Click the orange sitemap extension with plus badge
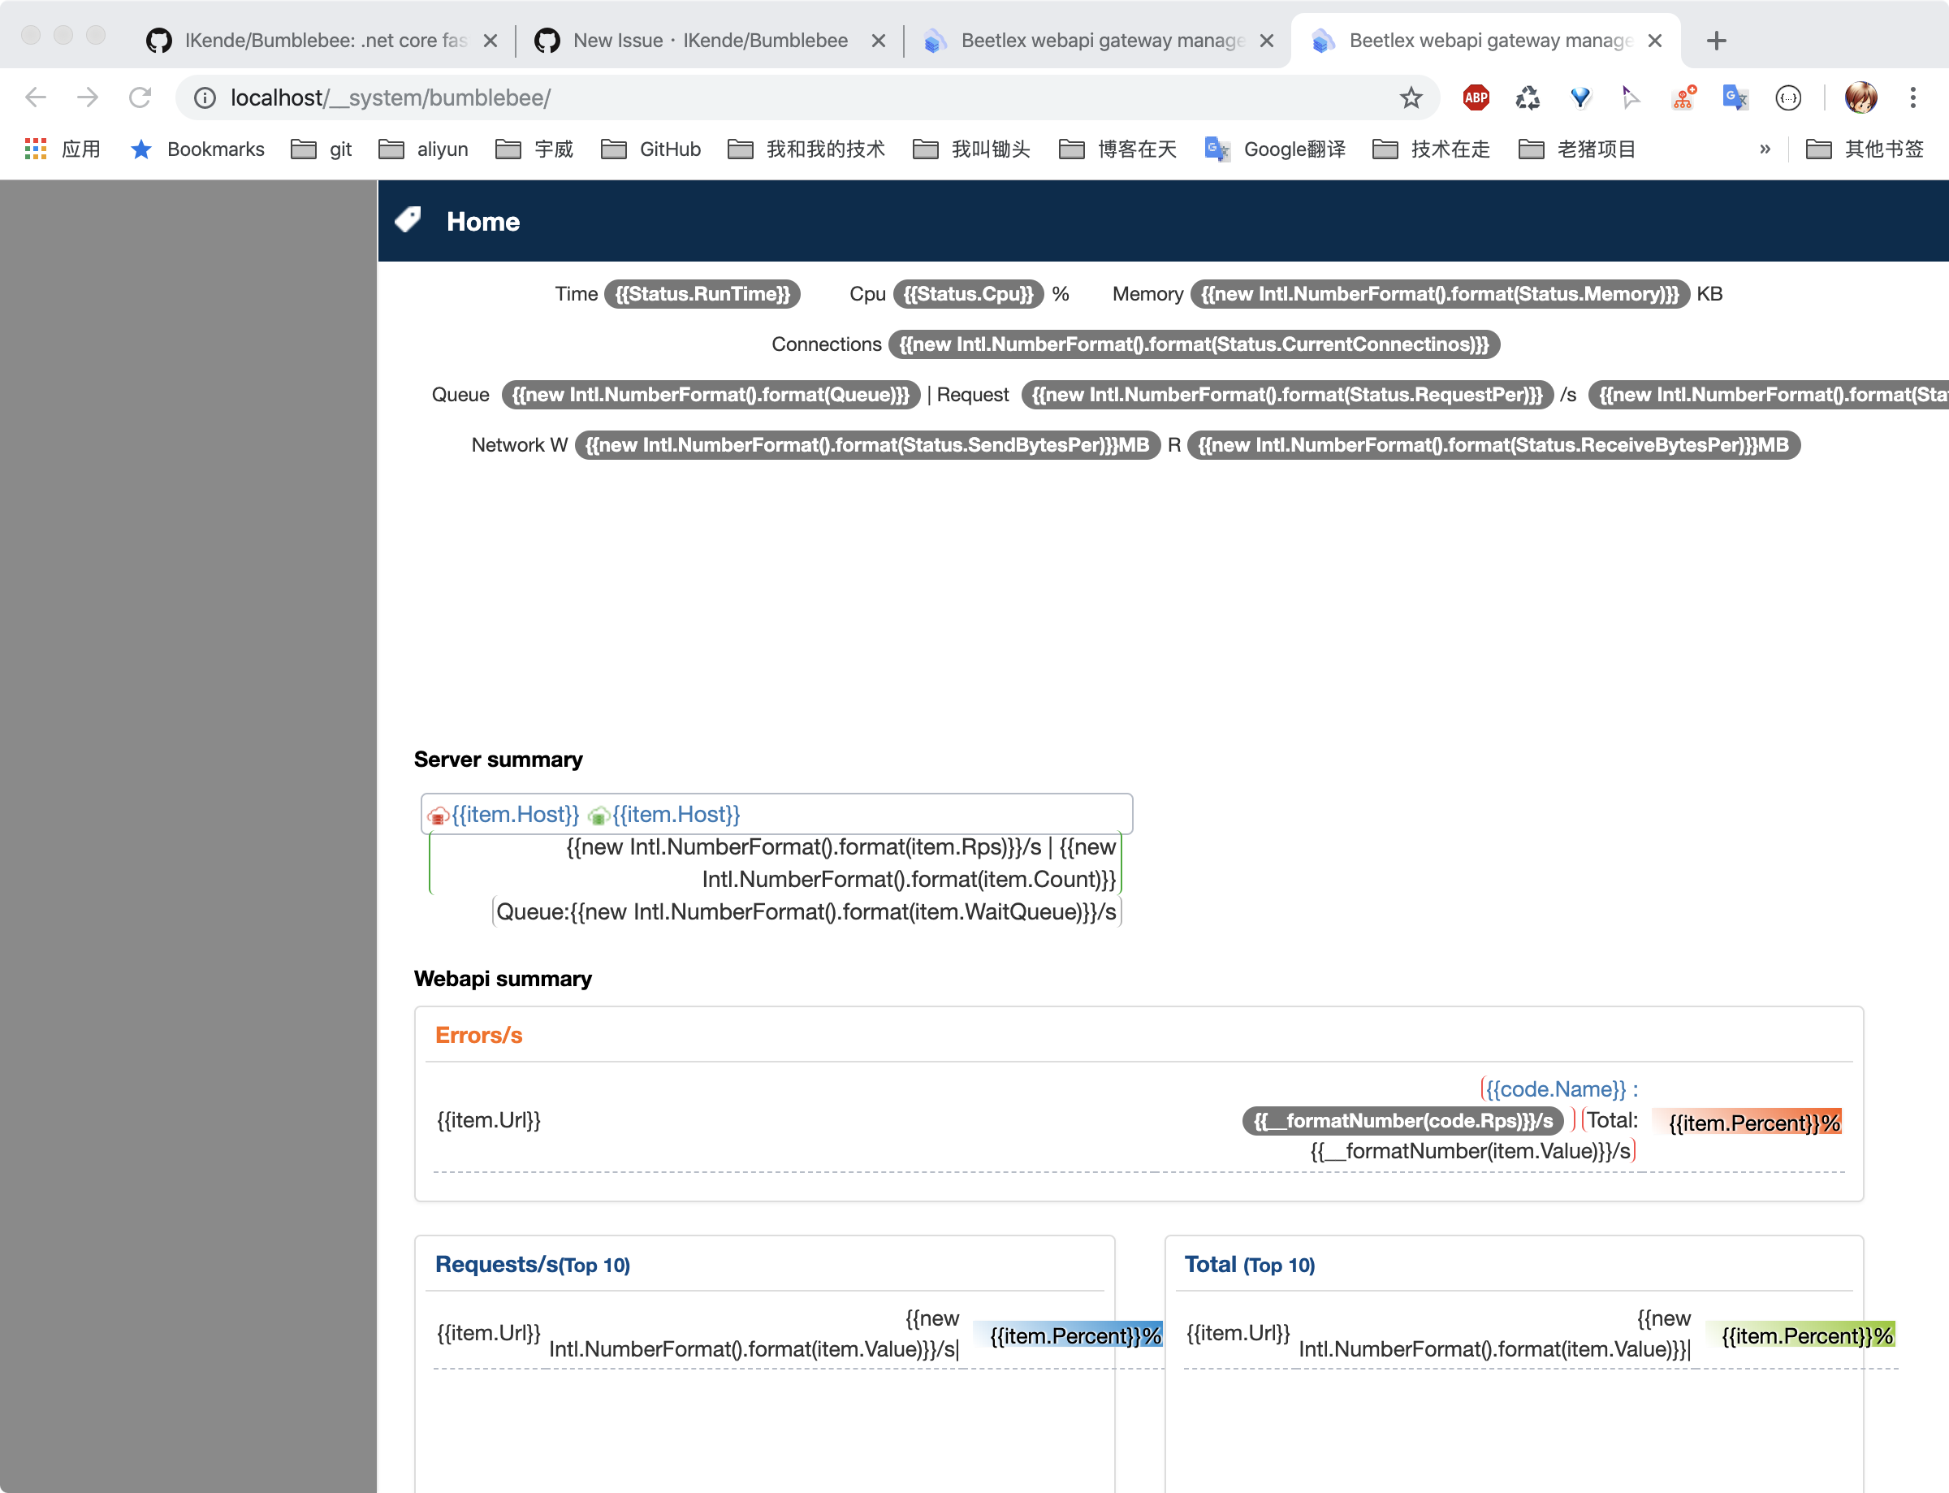 [1683, 97]
